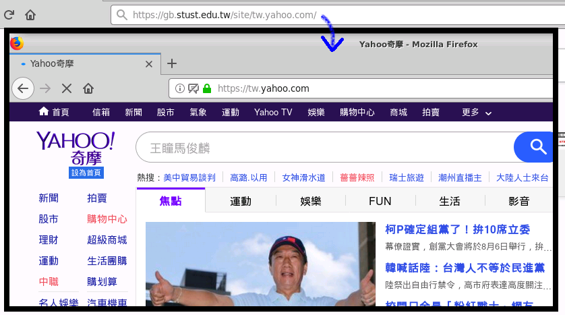Open trending search 高潞.以用
565x315 pixels.
(x=249, y=177)
